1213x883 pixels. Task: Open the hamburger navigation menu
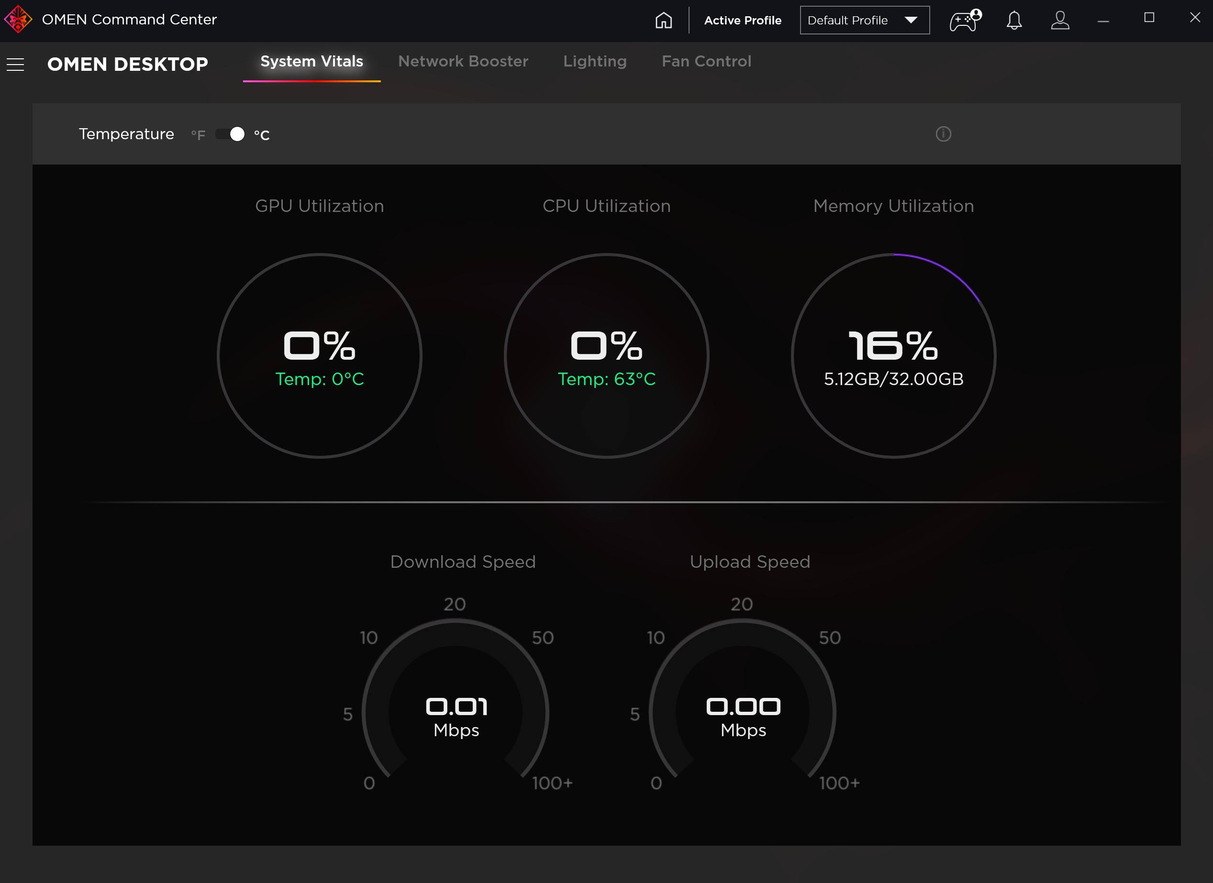(15, 65)
